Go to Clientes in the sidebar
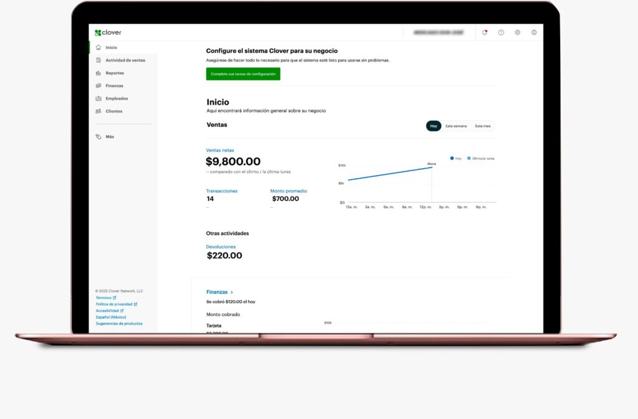This screenshot has height=419, width=638. [x=114, y=111]
